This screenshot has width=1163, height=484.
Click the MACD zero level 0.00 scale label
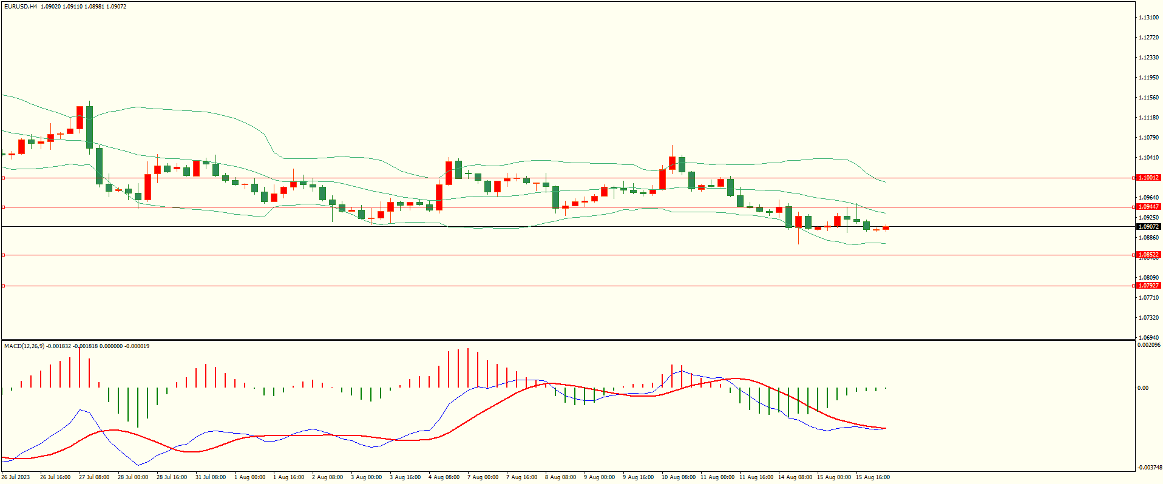click(1143, 388)
